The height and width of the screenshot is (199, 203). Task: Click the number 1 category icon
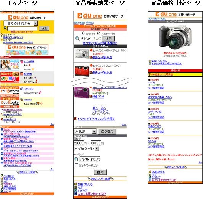2,130
